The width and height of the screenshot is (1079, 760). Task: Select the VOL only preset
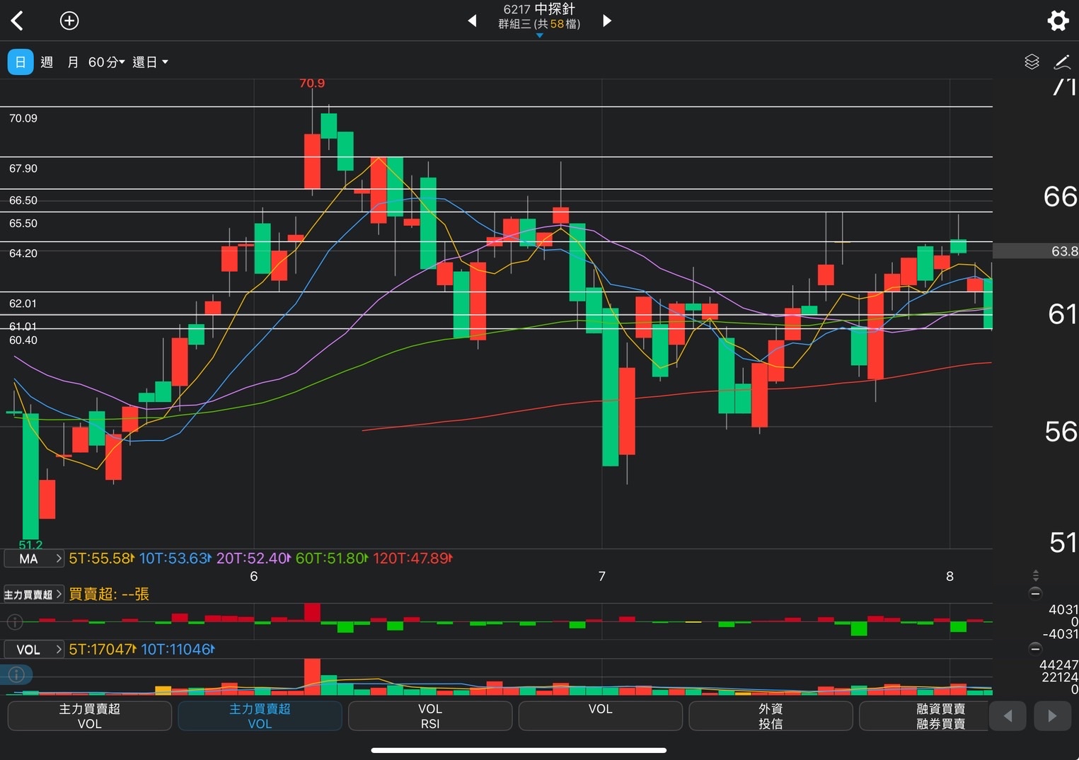tap(600, 716)
